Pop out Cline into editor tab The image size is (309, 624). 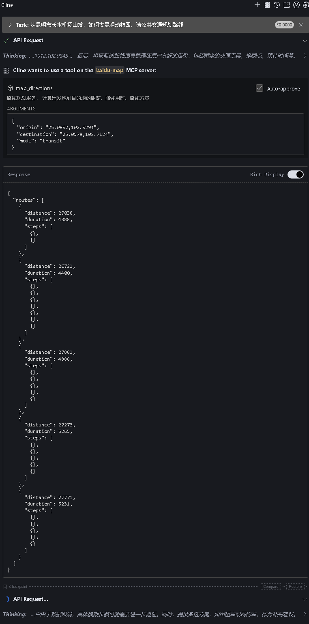pyautogui.click(x=287, y=5)
